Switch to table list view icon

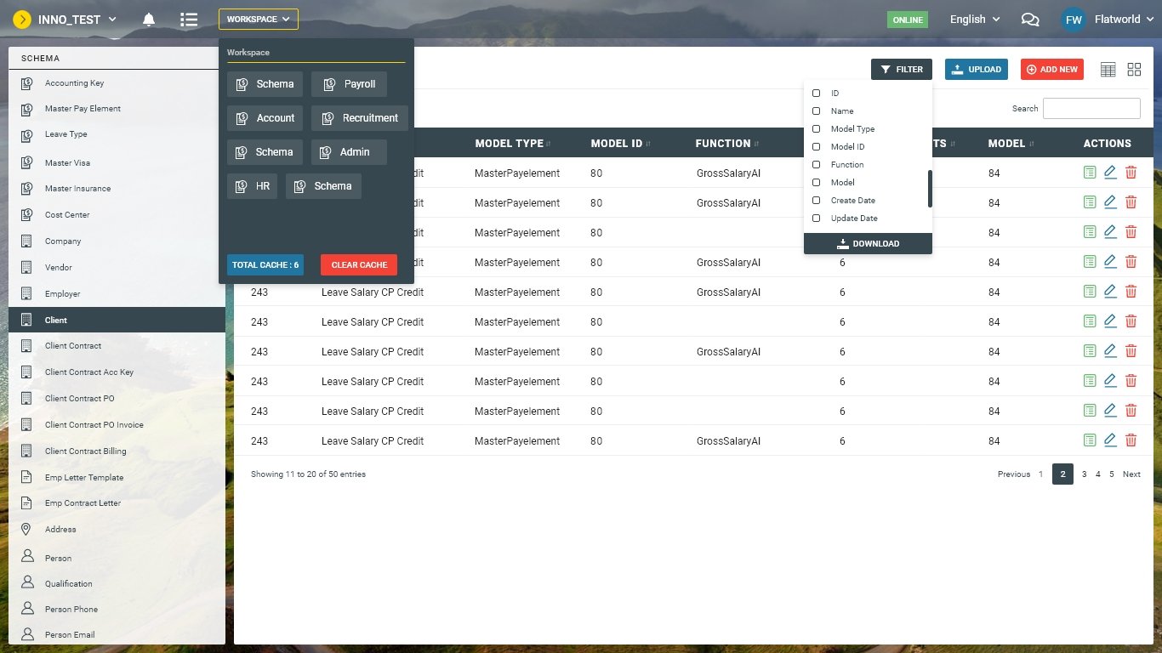click(x=1108, y=70)
